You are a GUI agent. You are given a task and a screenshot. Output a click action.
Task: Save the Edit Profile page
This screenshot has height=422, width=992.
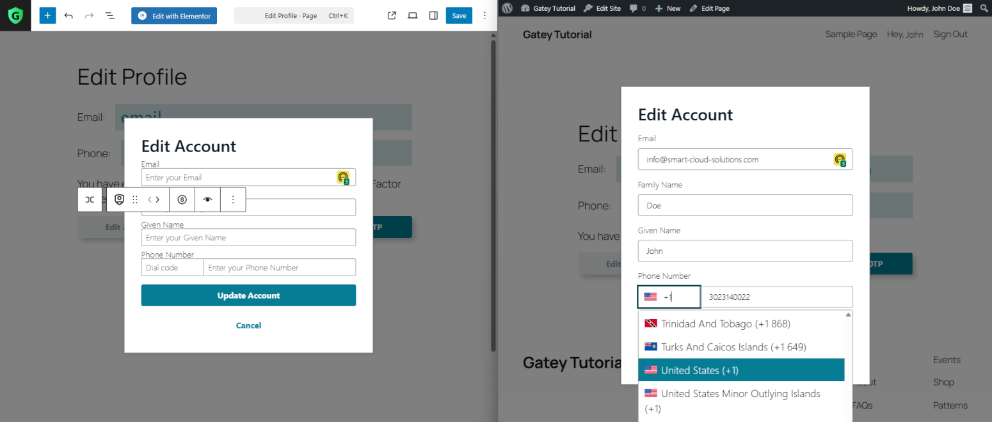[x=459, y=15]
